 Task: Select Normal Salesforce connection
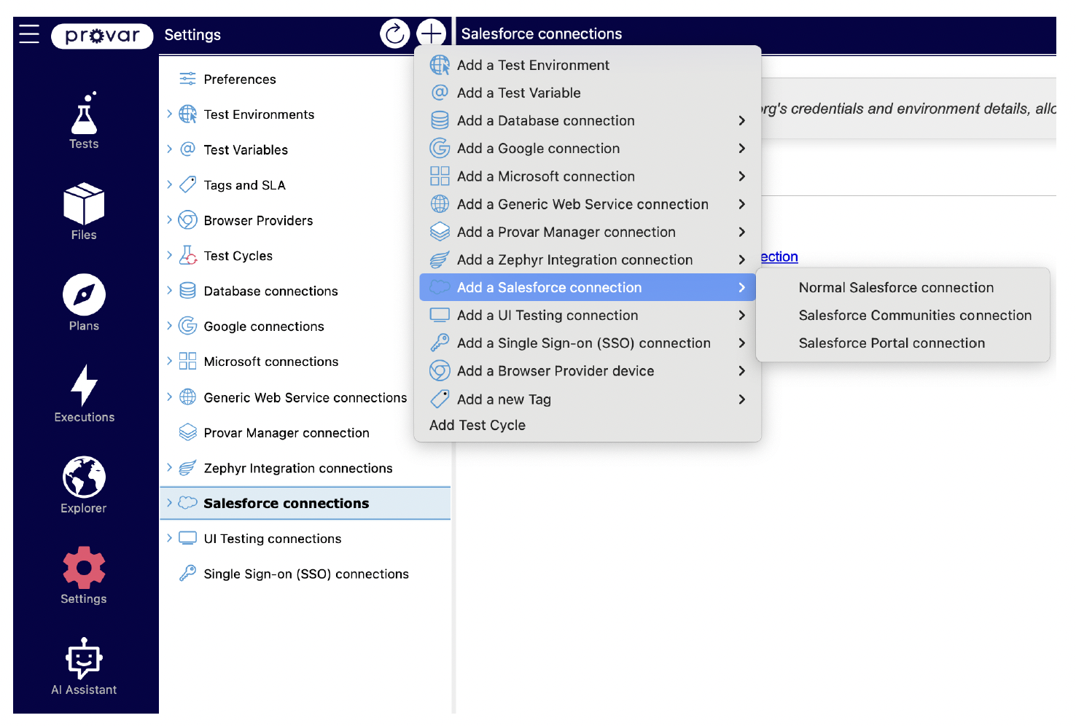point(902,287)
